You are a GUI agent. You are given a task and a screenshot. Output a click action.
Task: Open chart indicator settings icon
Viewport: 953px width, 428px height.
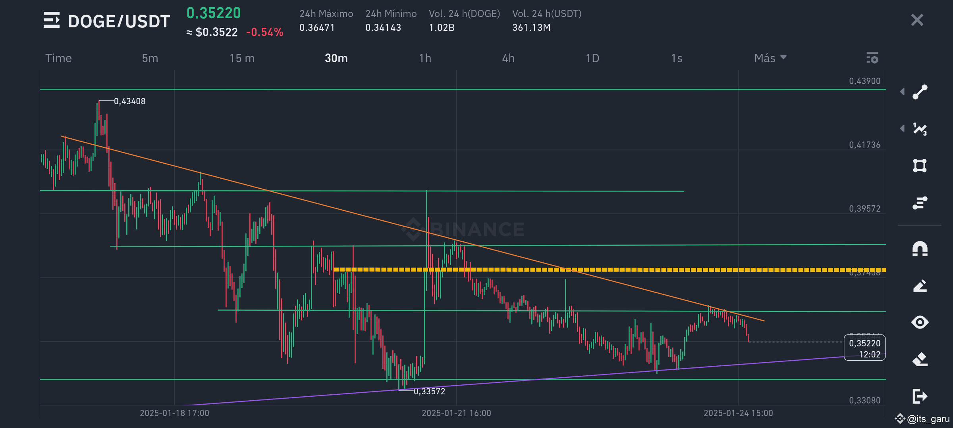[x=872, y=58]
